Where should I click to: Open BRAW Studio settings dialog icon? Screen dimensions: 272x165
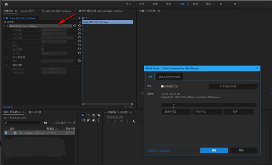click(x=75, y=26)
